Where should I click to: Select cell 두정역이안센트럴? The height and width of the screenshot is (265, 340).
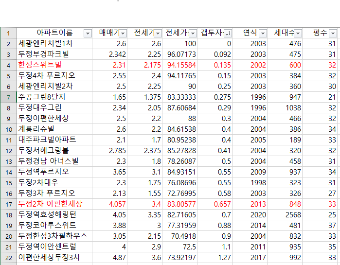(54, 247)
